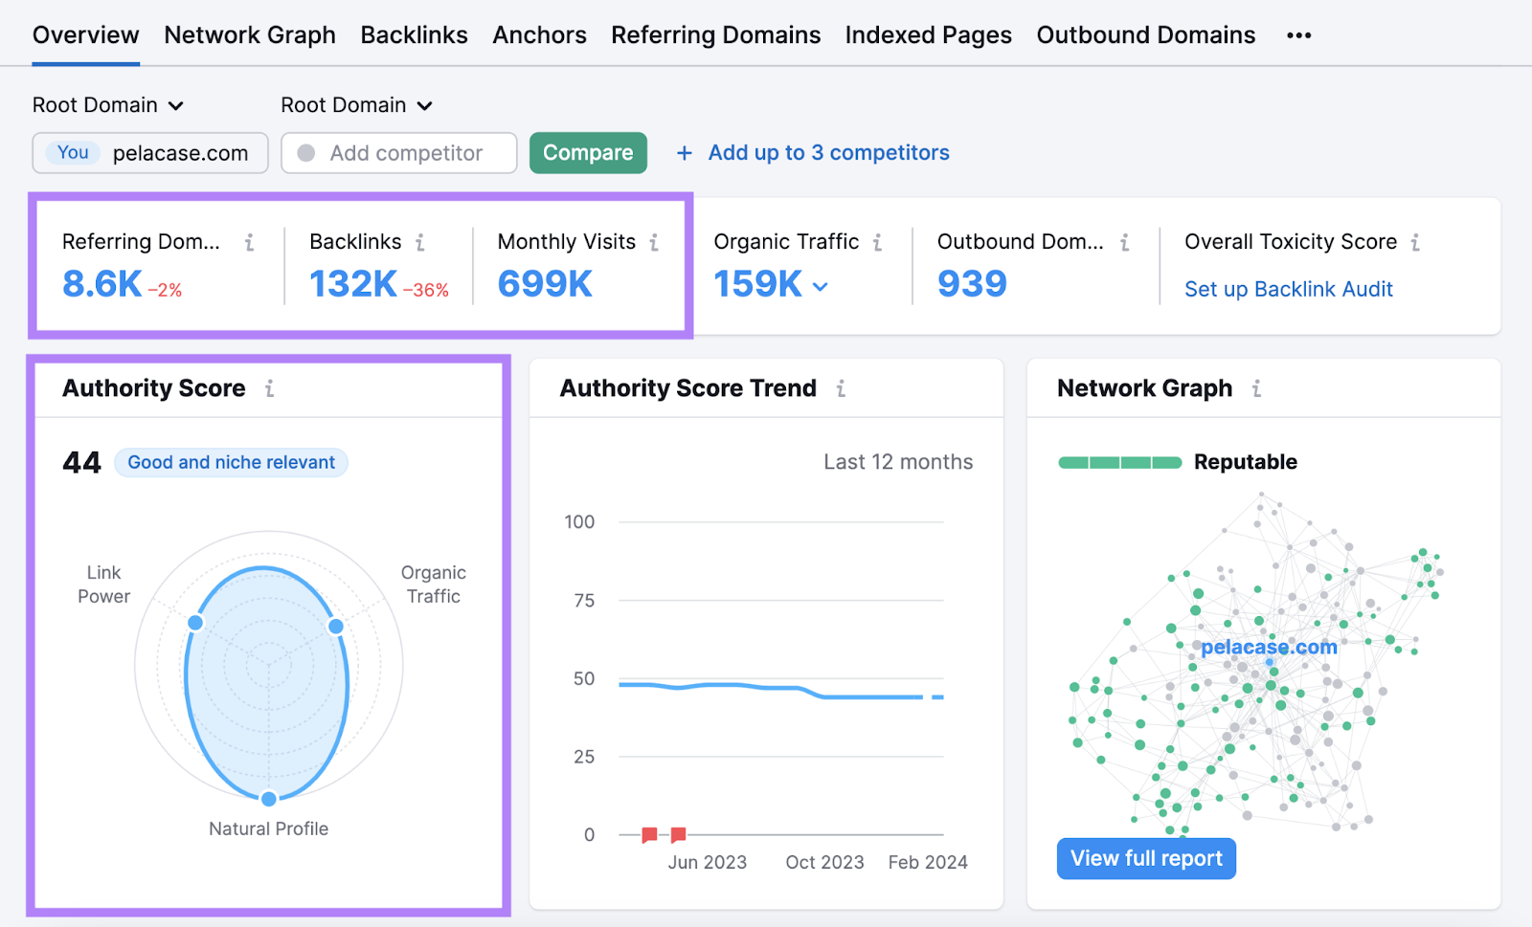Image resolution: width=1532 pixels, height=927 pixels.
Task: Show info icon for Organic Traffic
Action: pyautogui.click(x=877, y=243)
